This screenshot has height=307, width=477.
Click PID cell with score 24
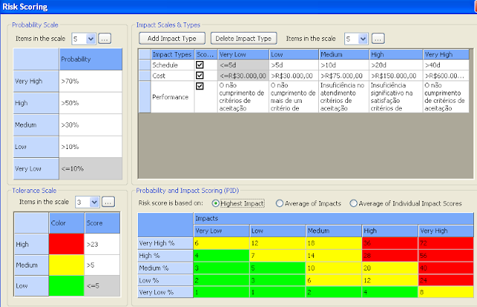coord(446,280)
